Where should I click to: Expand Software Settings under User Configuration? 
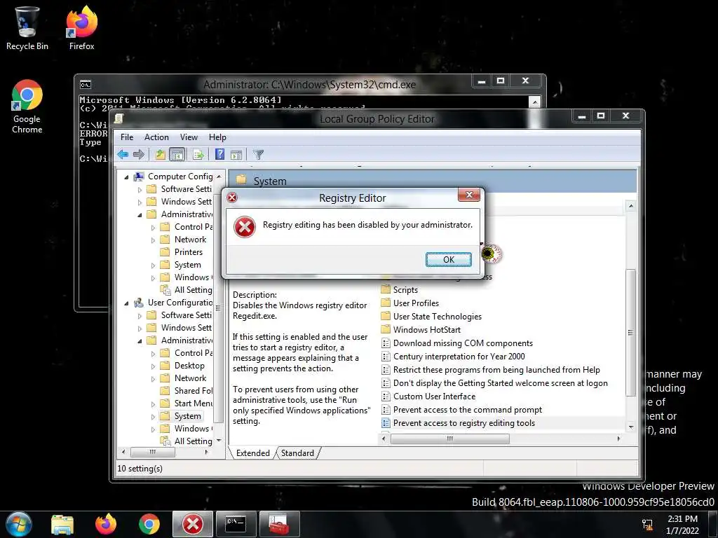click(140, 316)
